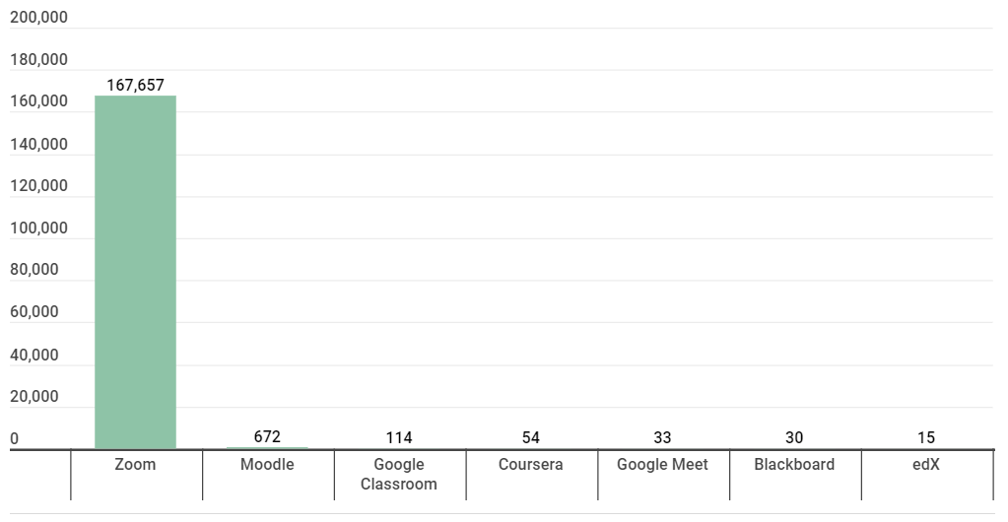This screenshot has height=522, width=1008.
Task: Click the Moodle category label
Action: tap(267, 464)
